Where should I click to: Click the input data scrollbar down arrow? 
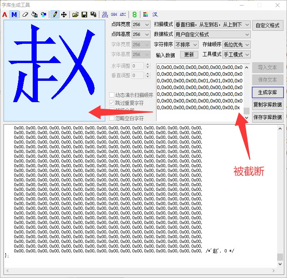pos(246,118)
